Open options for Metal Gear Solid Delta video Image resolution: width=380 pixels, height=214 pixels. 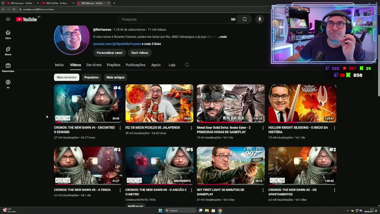coord(263,128)
